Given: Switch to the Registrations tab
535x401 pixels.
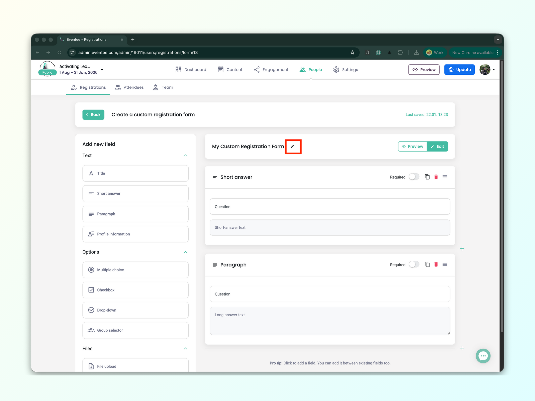Looking at the screenshot, I should (88, 87).
